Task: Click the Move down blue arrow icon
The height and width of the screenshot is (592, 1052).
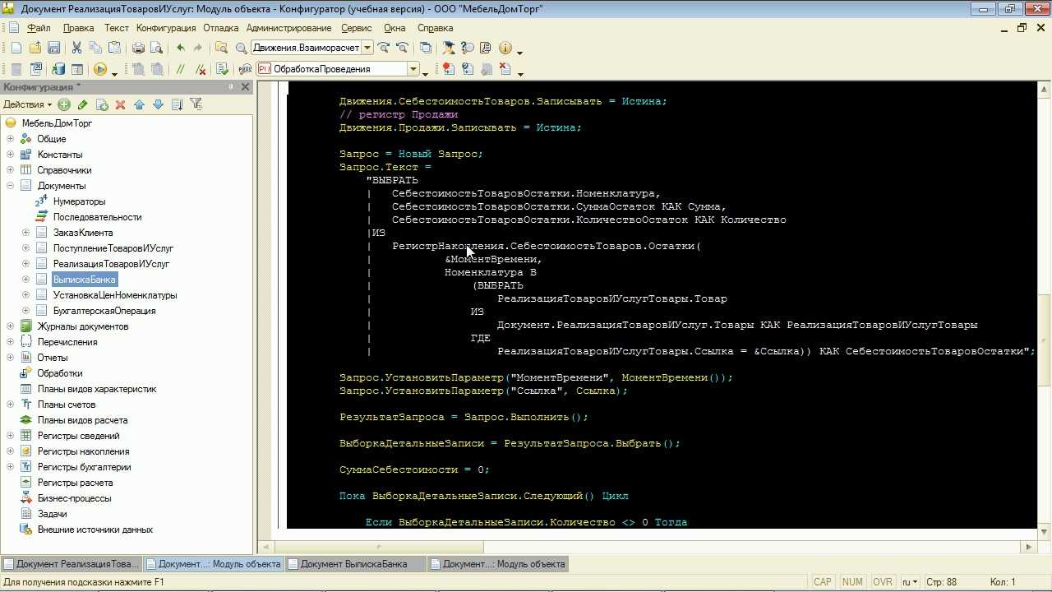Action: point(158,104)
